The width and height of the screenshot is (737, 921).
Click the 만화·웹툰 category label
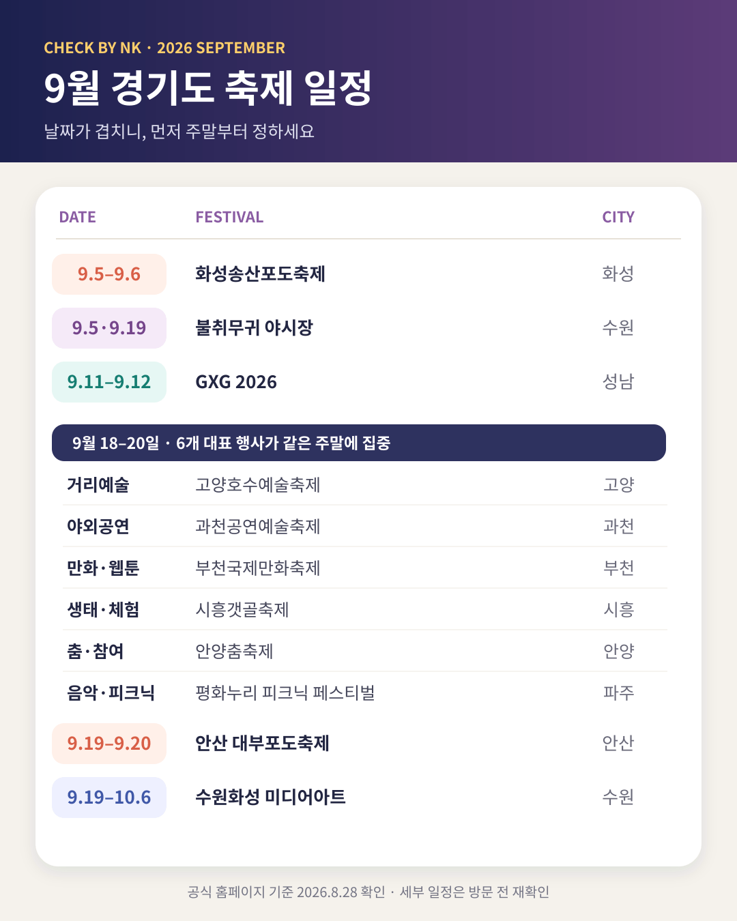point(103,568)
